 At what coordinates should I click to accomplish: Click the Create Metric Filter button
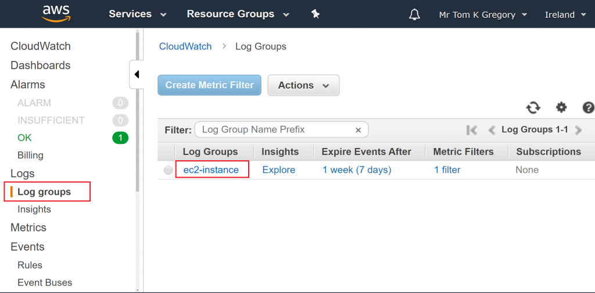209,85
